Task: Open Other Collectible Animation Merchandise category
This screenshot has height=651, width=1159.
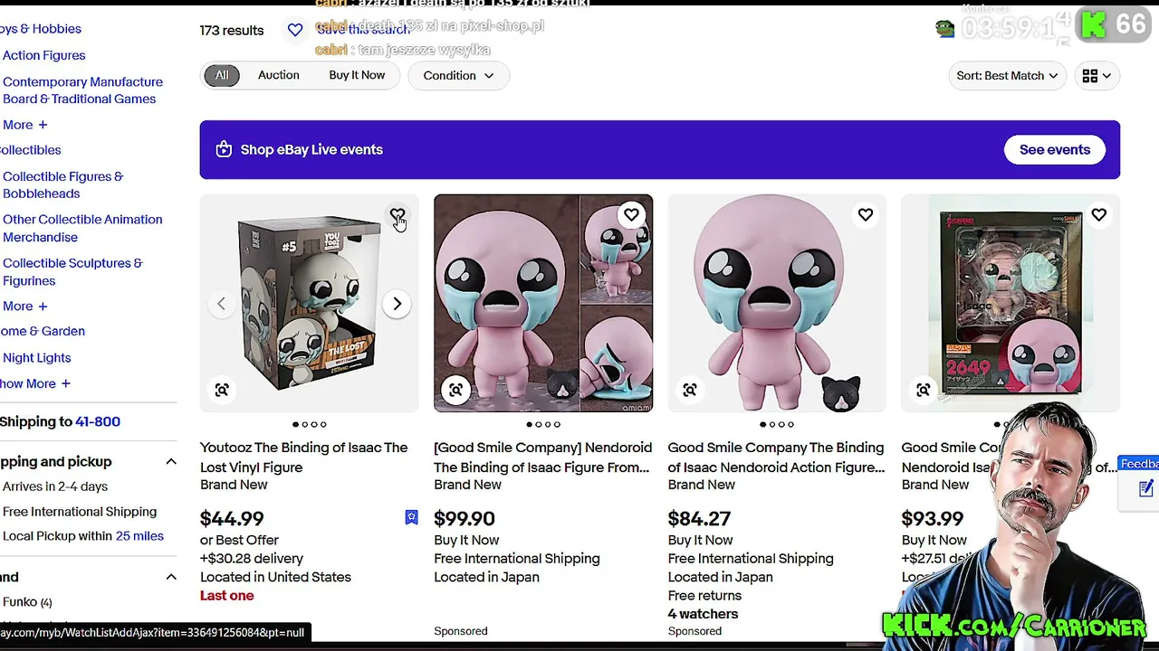Action: click(x=82, y=228)
